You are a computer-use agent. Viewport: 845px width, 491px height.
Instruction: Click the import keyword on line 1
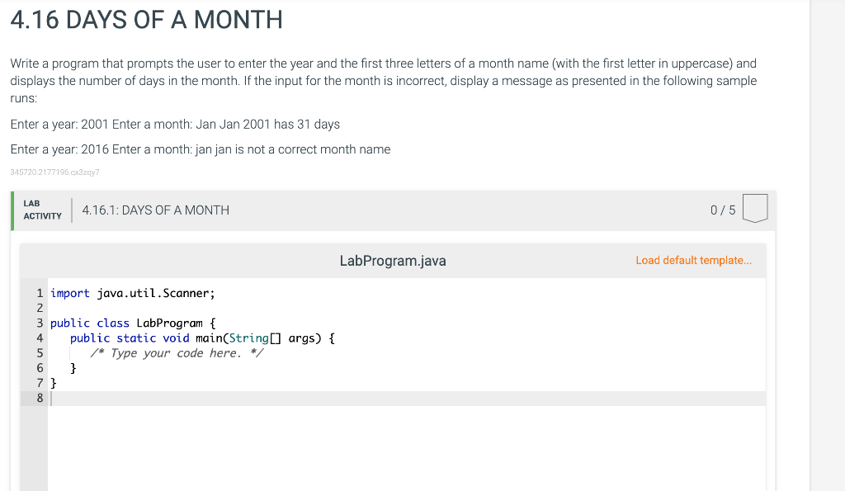70,292
